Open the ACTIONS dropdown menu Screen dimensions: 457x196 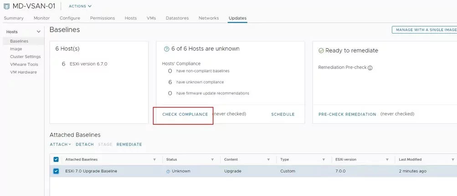pos(80,6)
